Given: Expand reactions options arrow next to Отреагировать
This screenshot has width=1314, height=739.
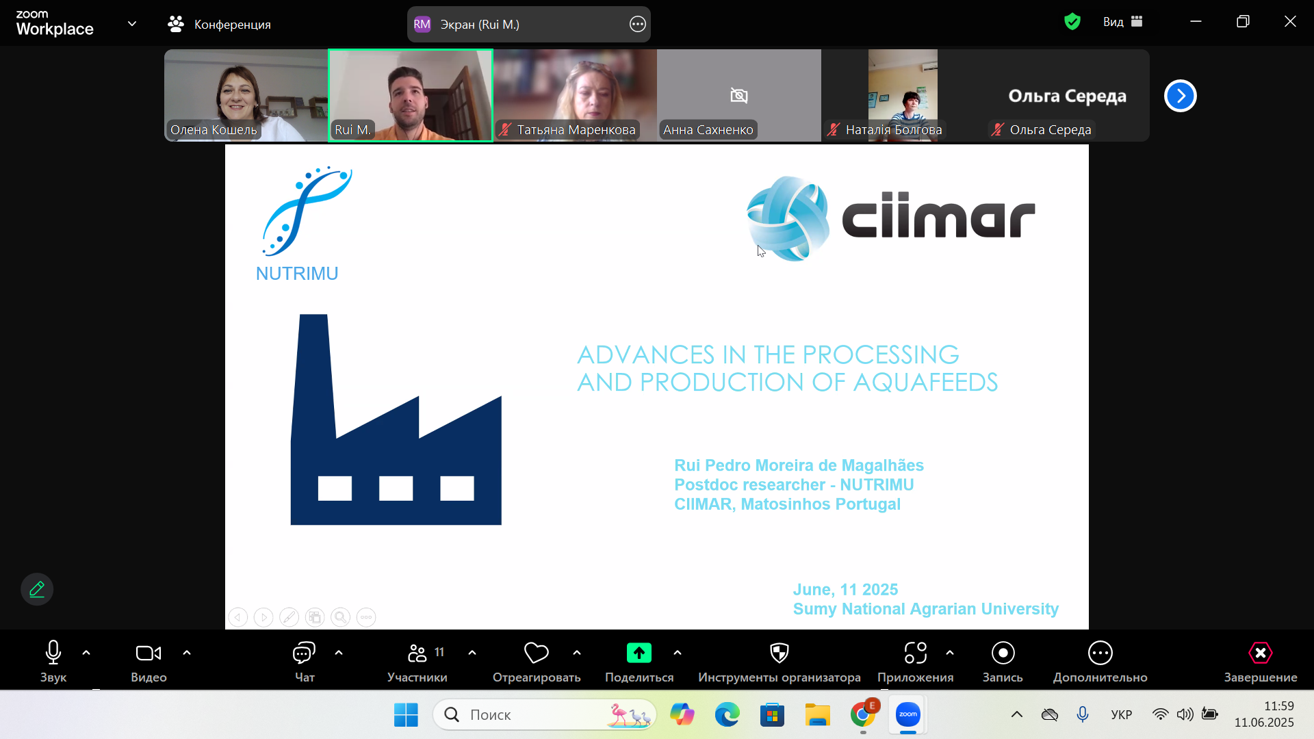Looking at the screenshot, I should click(x=577, y=653).
